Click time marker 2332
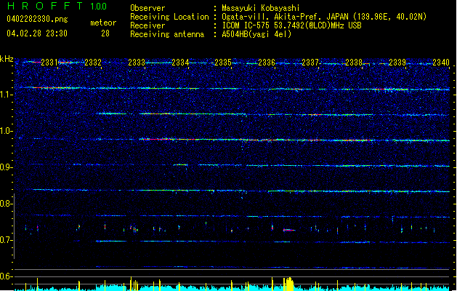The image size is (457, 291). click(93, 62)
